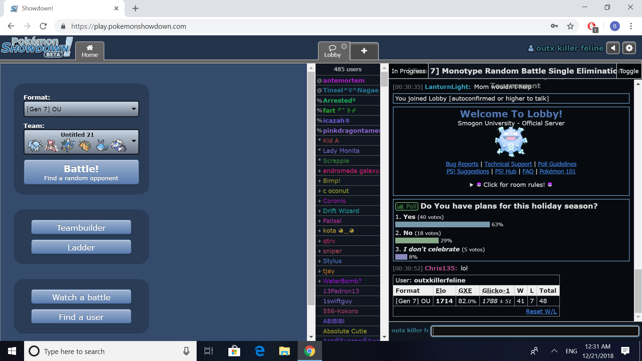Focus the chat message input field
The image size is (642, 361).
[x=534, y=331]
